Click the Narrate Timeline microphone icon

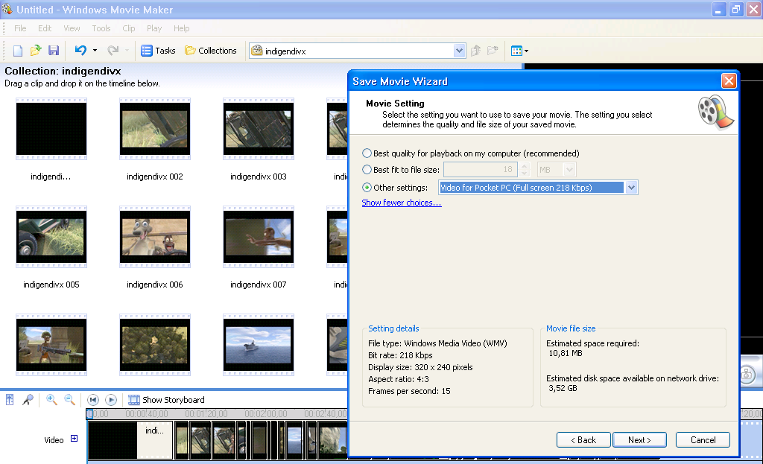point(28,400)
